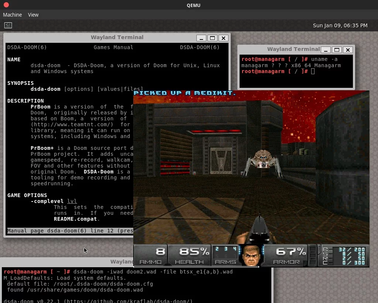Click the underlined lvl argument

(x=72, y=201)
